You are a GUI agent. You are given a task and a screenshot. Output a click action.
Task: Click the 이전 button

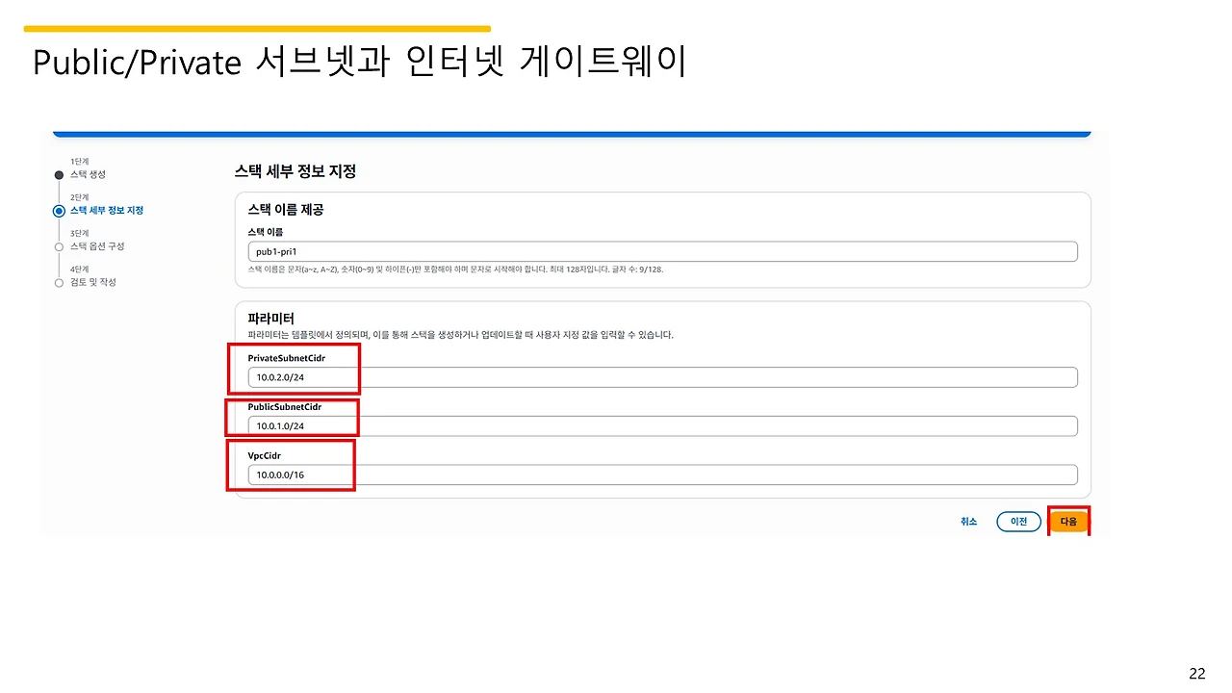pos(1018,521)
